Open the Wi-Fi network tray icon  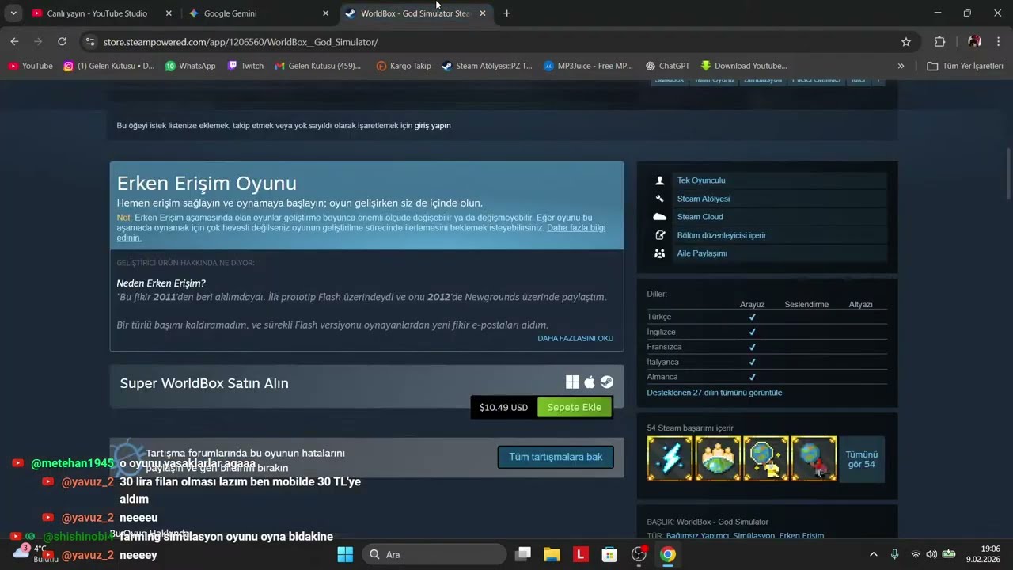916,554
